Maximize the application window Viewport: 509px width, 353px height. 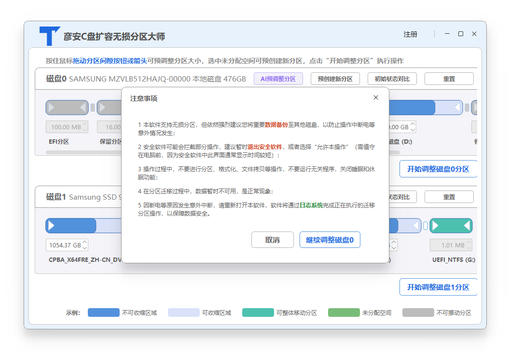pyautogui.click(x=461, y=34)
